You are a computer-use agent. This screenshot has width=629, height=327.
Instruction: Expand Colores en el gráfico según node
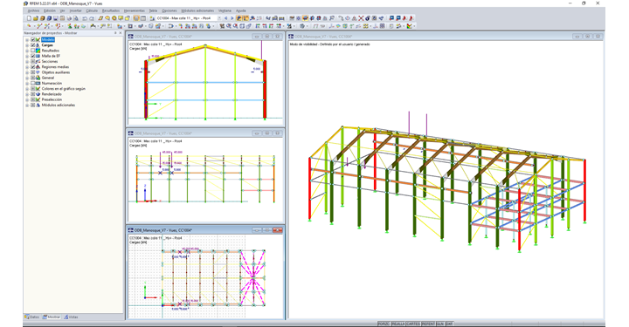coord(27,88)
